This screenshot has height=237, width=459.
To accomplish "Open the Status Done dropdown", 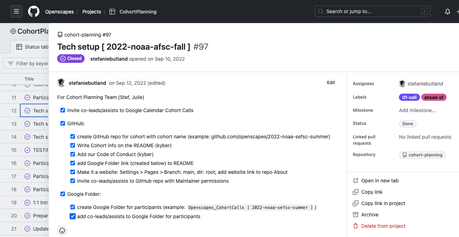I will point(407,124).
